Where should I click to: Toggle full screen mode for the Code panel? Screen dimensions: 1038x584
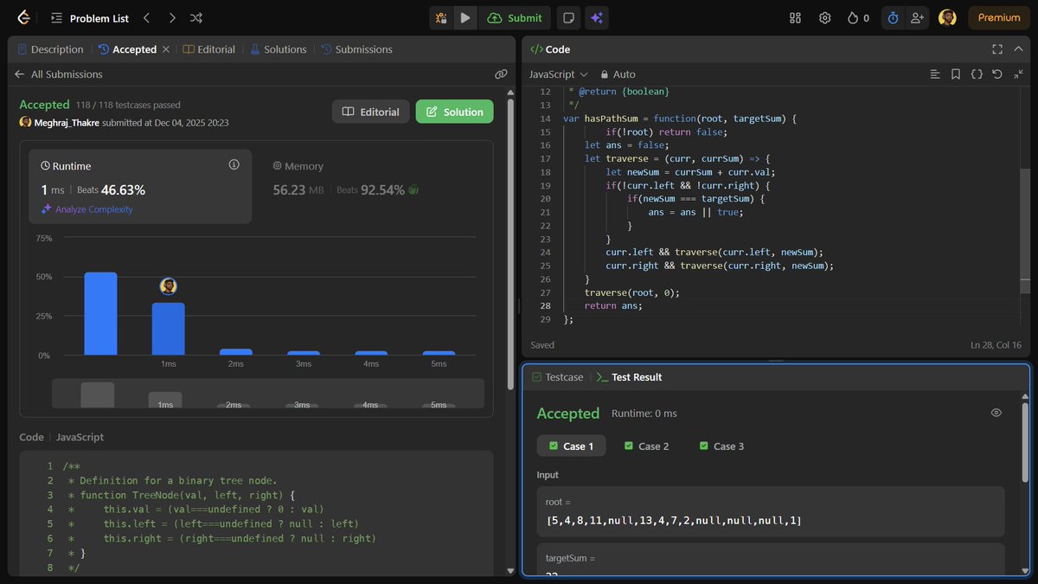[997, 49]
